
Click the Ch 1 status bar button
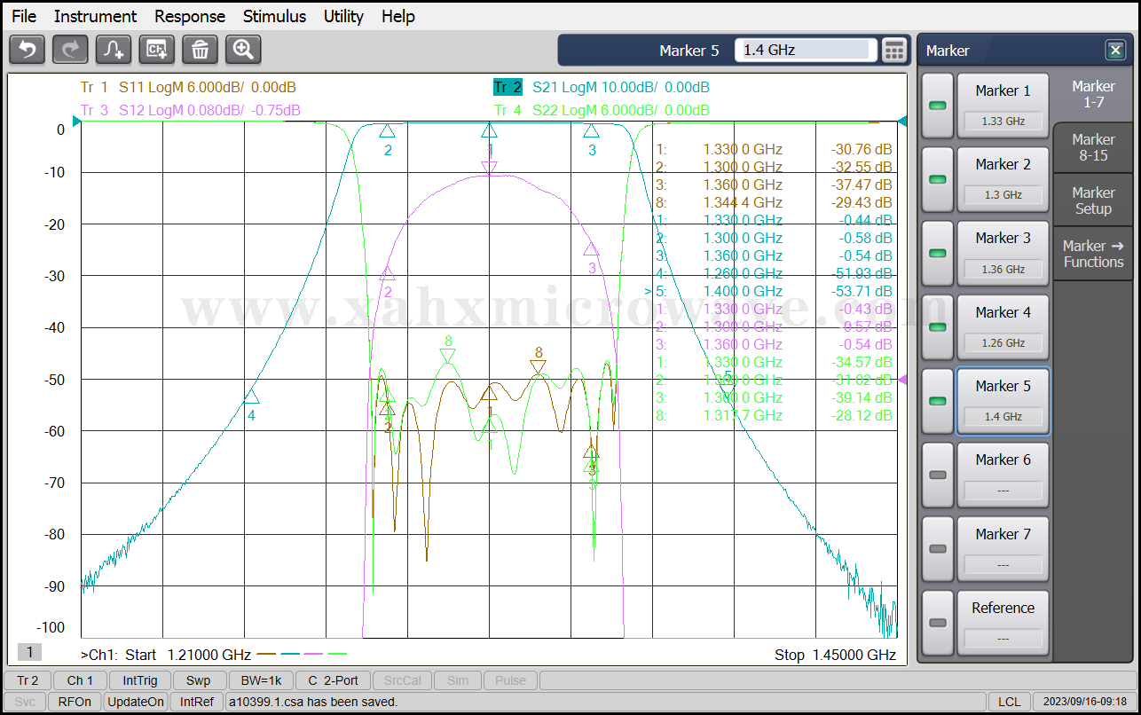pyautogui.click(x=80, y=680)
